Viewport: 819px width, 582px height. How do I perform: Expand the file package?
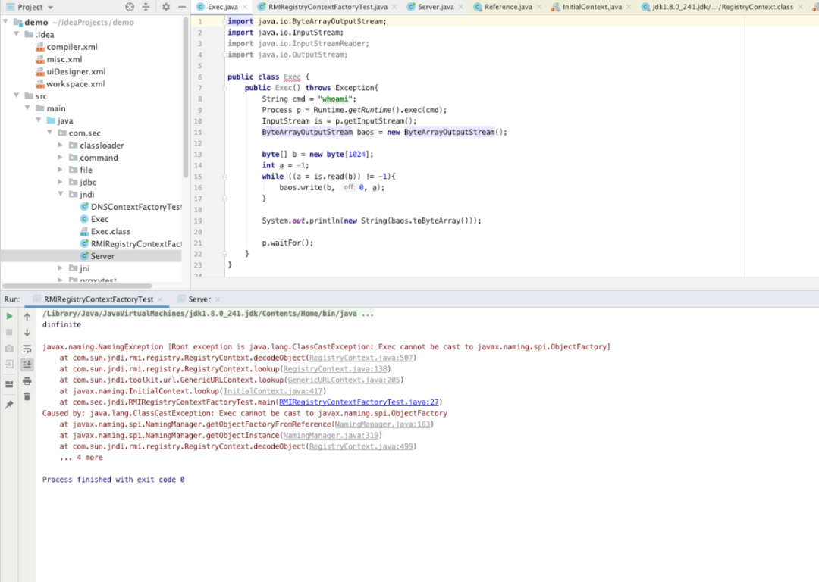61,170
